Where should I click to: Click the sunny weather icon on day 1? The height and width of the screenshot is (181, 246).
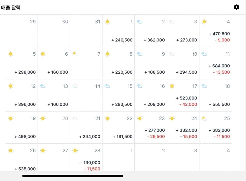tap(107, 22)
